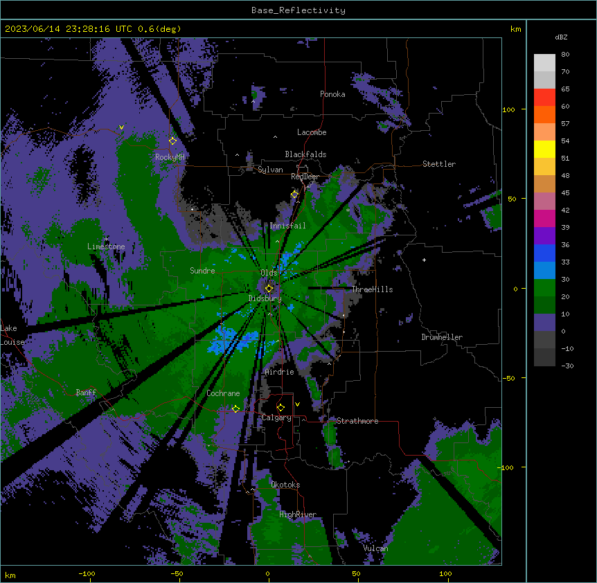Click the Limestone label on the map

pos(106,246)
